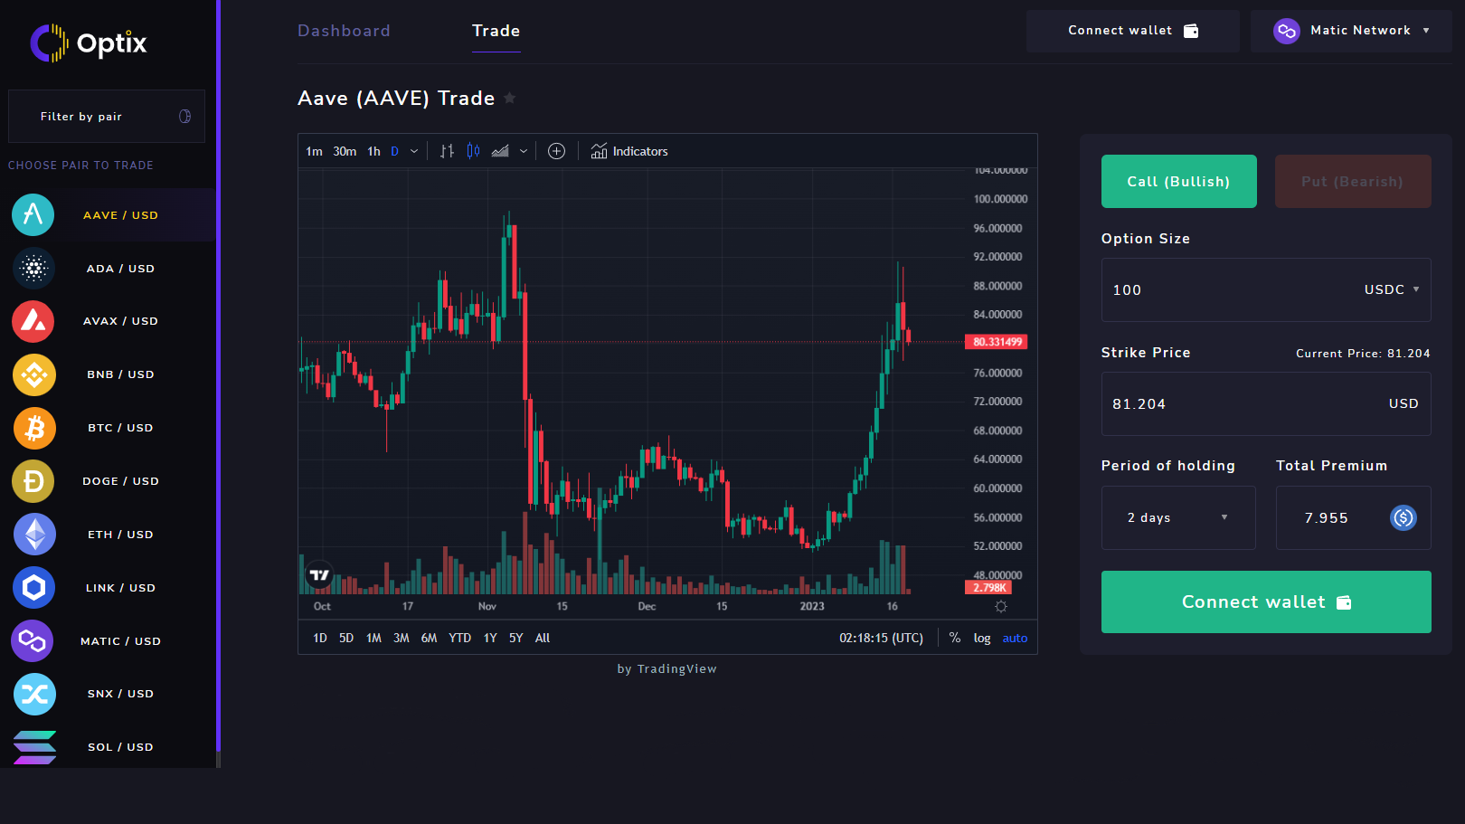Open the Indicators panel on the chart
The width and height of the screenshot is (1465, 824).
tap(629, 151)
